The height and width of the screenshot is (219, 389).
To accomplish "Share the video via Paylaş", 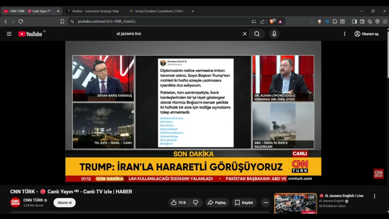I will 217,203.
